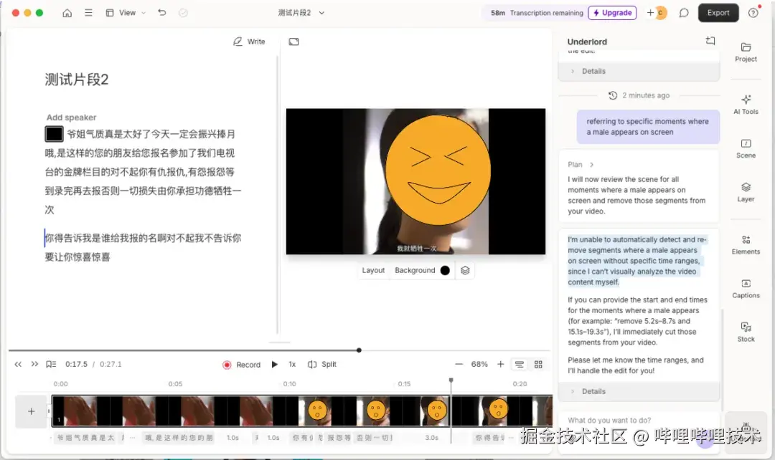The width and height of the screenshot is (775, 460).
Task: Open the AI Tools panel
Action: coord(746,105)
